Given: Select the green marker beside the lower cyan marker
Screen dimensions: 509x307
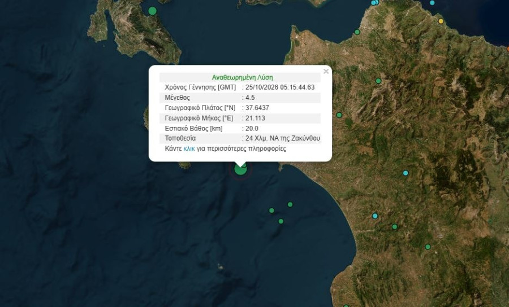Looking at the screenshot, I should click(395, 227).
